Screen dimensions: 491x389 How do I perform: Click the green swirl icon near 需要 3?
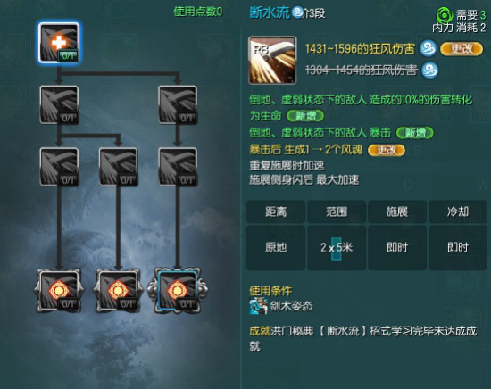click(444, 15)
